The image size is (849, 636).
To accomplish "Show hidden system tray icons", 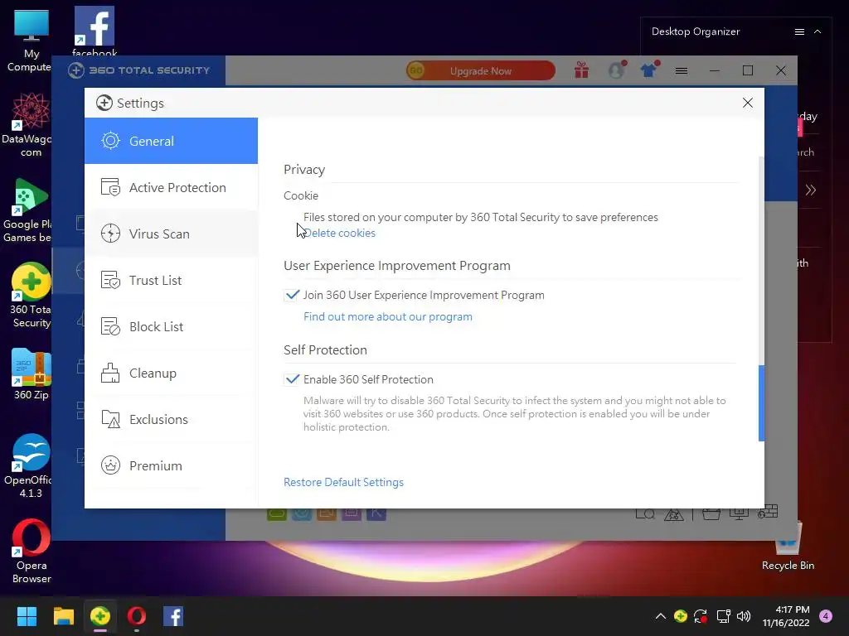I will 661,616.
